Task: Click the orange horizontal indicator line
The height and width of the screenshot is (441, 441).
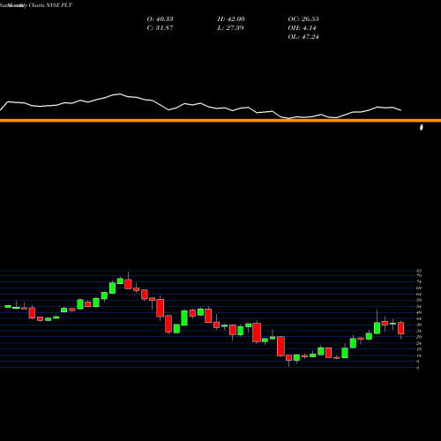Action: tap(220, 121)
